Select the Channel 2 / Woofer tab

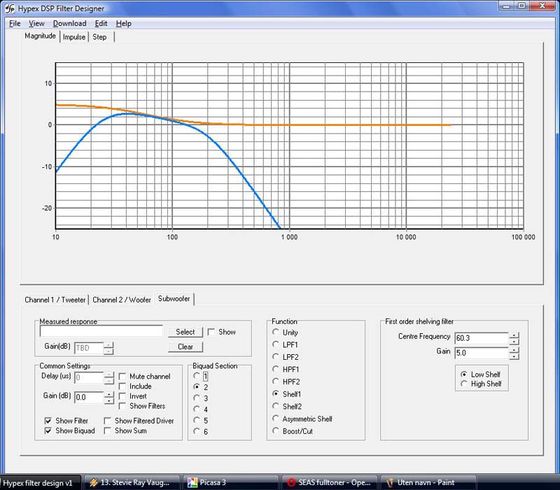click(121, 300)
